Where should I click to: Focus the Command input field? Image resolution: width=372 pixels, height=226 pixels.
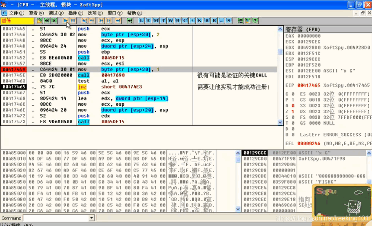coord(56,218)
